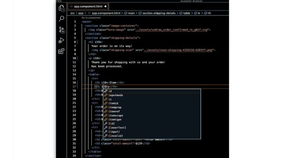This screenshot has height=158, width=281.
Task: Switch to the app.component.html tab
Action: click(x=88, y=7)
